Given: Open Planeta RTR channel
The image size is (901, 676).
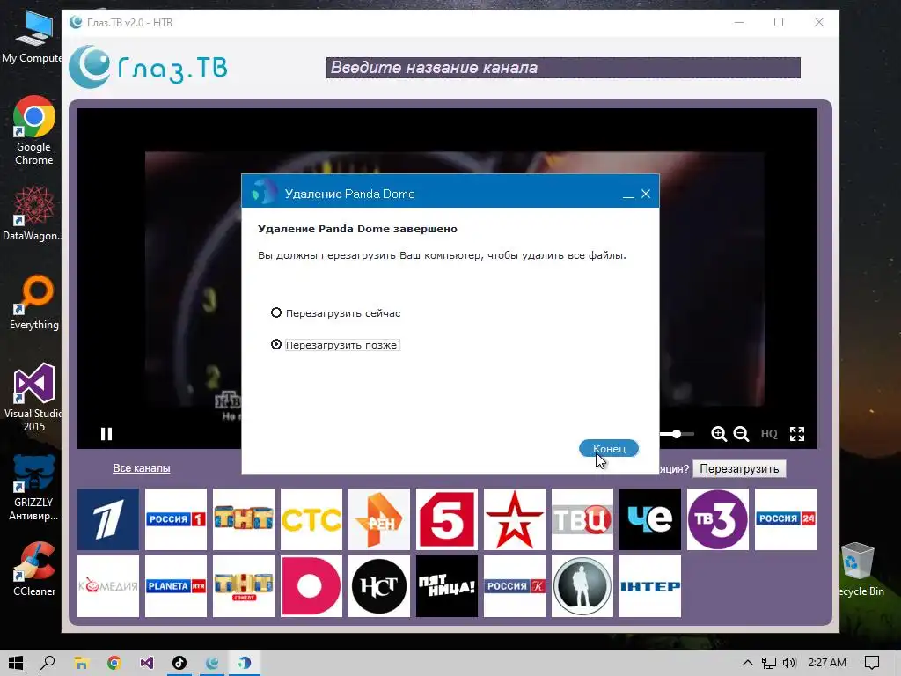Looking at the screenshot, I should click(x=176, y=585).
